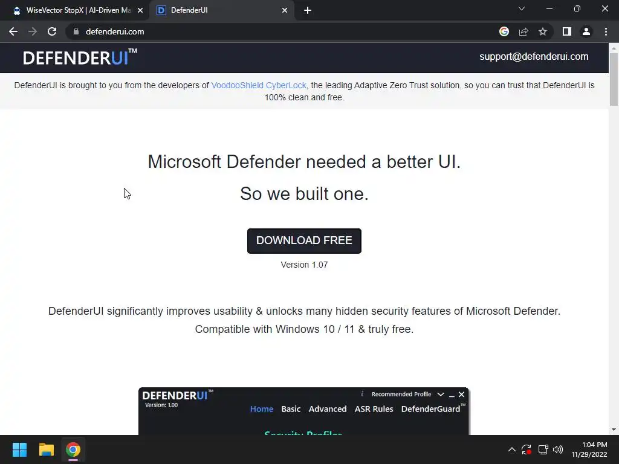Show hidden system tray icons
619x464 pixels.
[511, 449]
